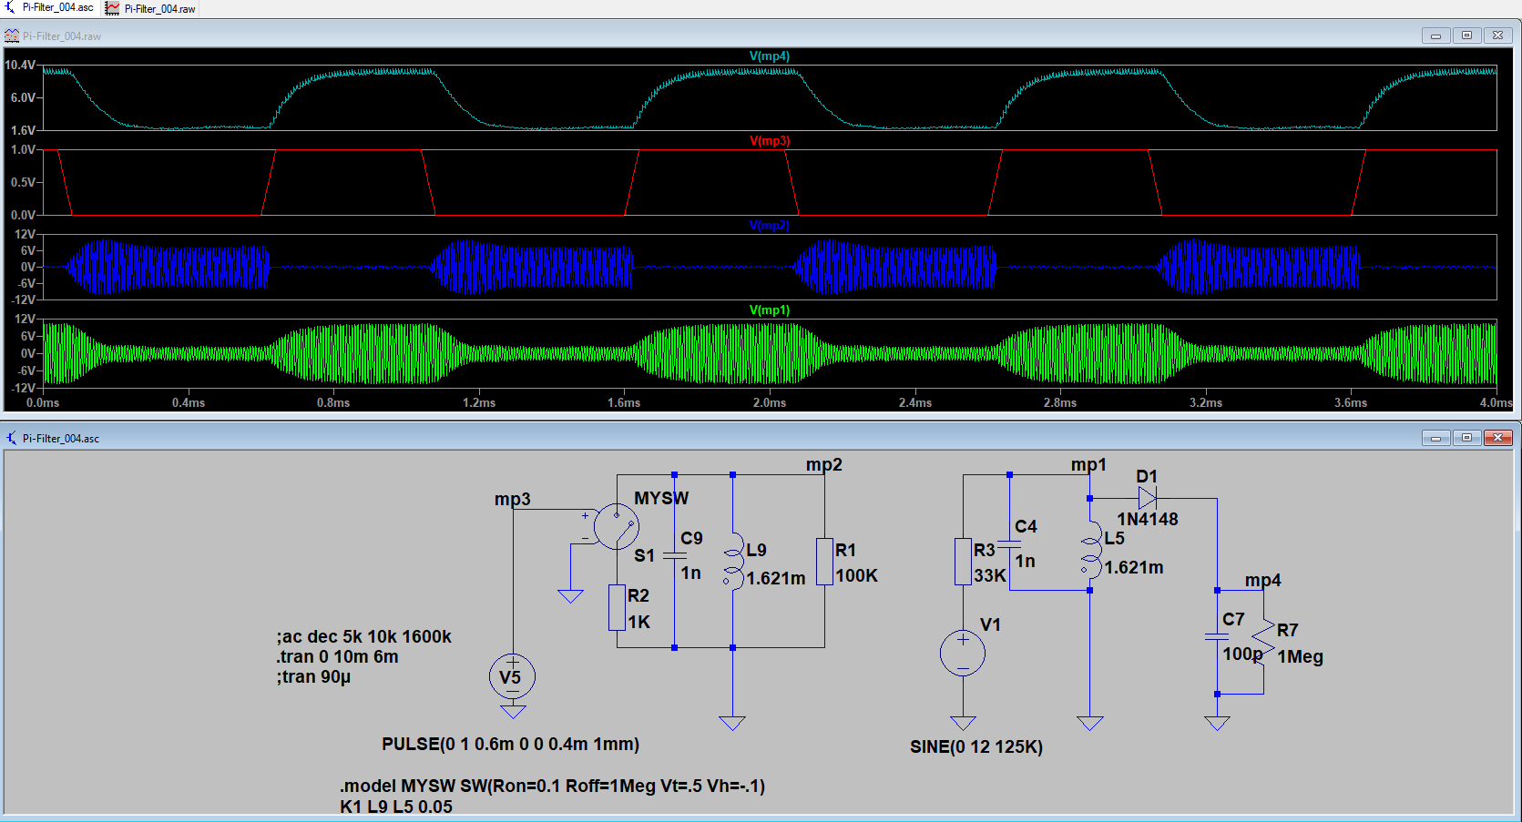Click the mp1 net label in schematic
This screenshot has height=822, width=1522.
click(1088, 464)
